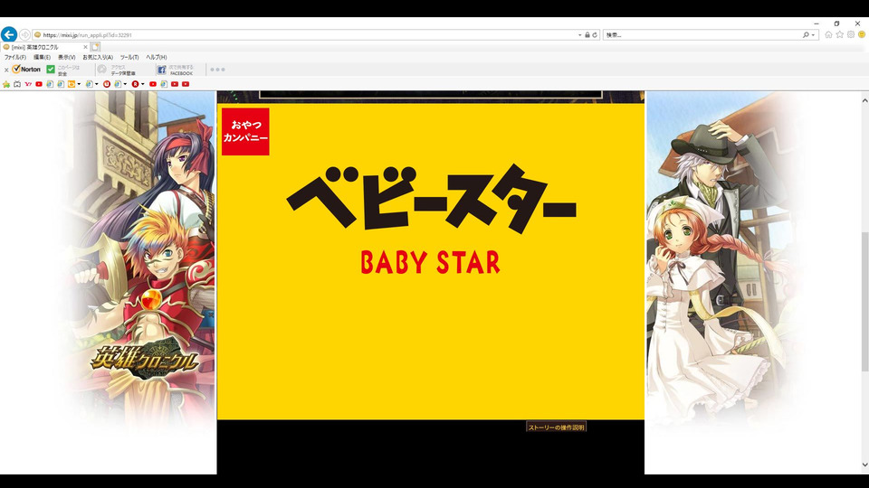Open the search provider dropdown arrow

tap(813, 35)
